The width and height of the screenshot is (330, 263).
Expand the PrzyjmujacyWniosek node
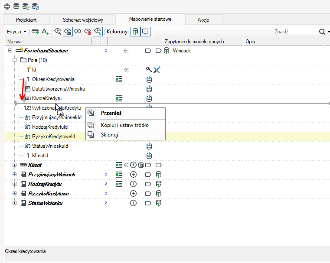[x=14, y=175]
